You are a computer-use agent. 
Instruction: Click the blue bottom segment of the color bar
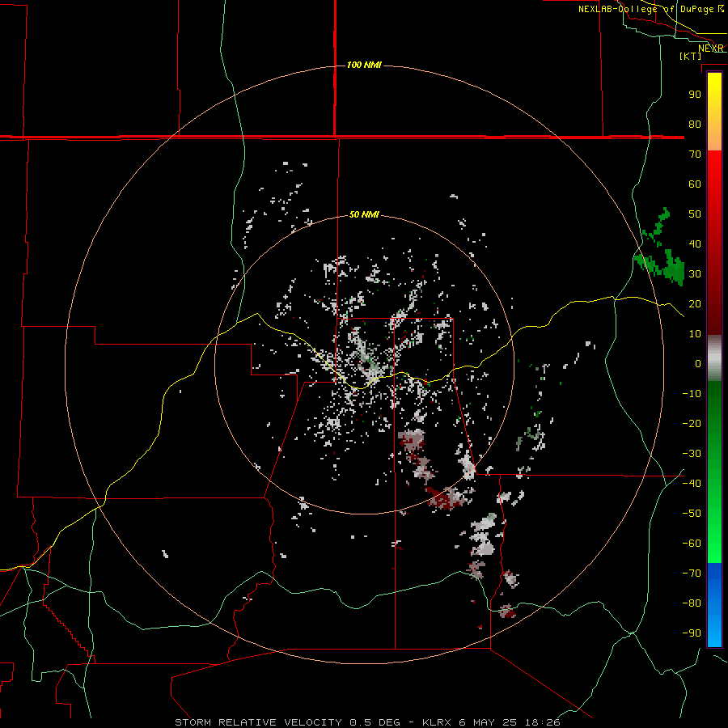[x=714, y=605]
